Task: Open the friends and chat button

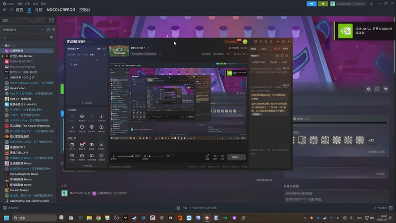Action: (x=383, y=208)
